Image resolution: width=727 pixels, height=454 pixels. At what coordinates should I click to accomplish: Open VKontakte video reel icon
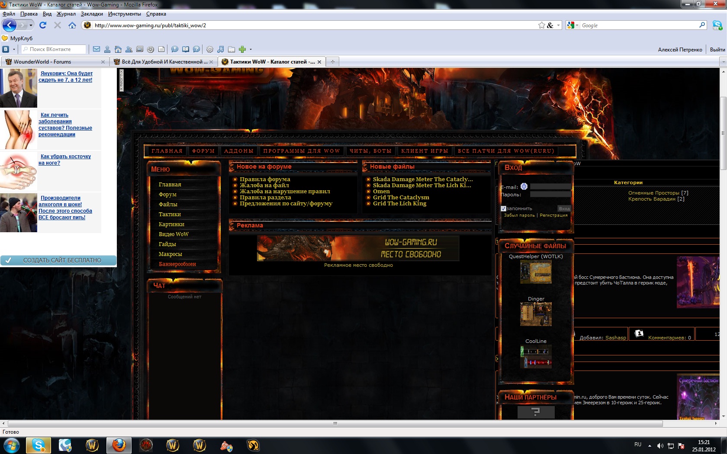tap(151, 49)
